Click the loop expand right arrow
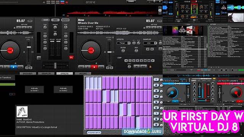The height and width of the screenshot is (137, 244). click(x=153, y=61)
